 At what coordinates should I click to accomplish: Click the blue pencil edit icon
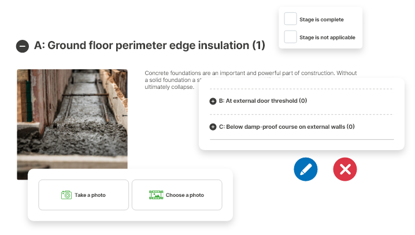point(306,169)
